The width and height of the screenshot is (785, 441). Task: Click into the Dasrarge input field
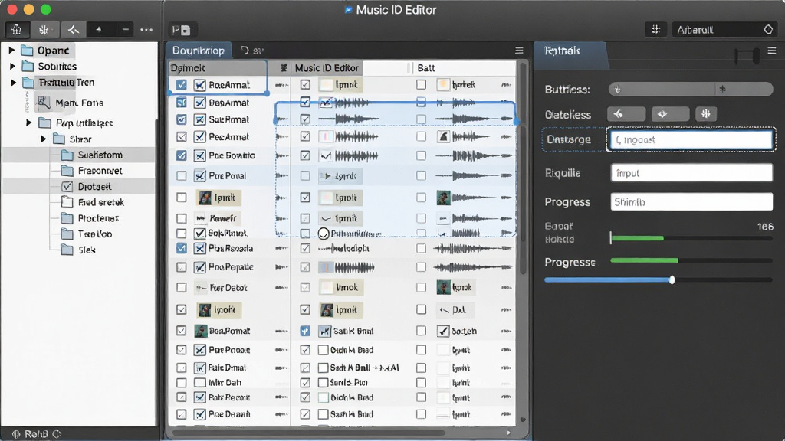691,140
